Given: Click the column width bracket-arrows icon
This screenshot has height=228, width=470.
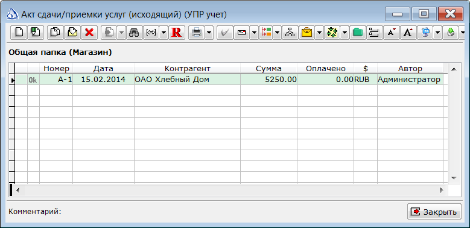Looking at the screenshot, I should pyautogui.click(x=151, y=32).
